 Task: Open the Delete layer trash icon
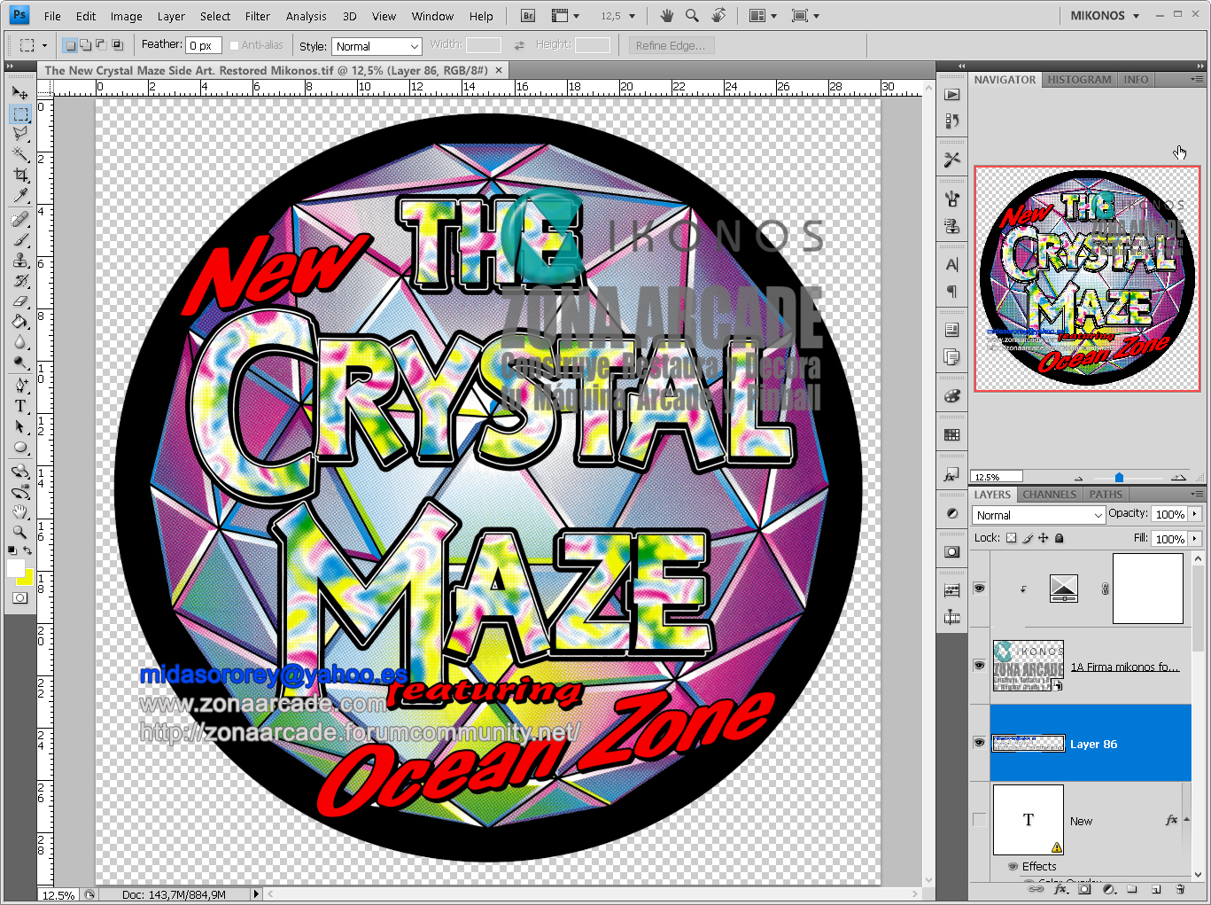coord(1180,890)
